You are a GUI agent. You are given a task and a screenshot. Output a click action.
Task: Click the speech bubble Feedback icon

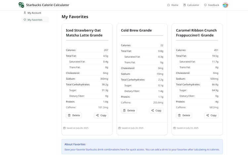tap(205, 5)
